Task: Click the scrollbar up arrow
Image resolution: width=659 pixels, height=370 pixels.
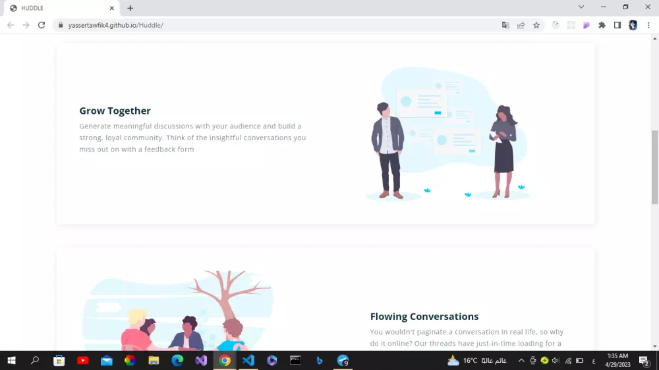Action: [x=654, y=38]
